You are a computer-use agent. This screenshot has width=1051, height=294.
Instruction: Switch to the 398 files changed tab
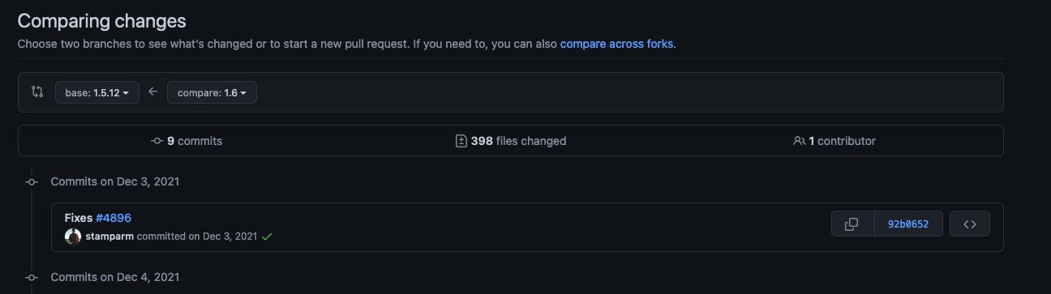511,141
